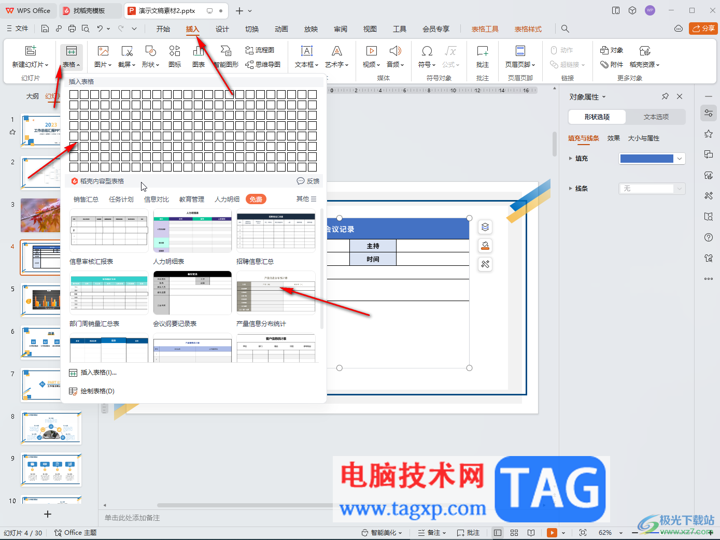Click Insert Table (插入表格) option
Screen dimensions: 720x540
93,373
